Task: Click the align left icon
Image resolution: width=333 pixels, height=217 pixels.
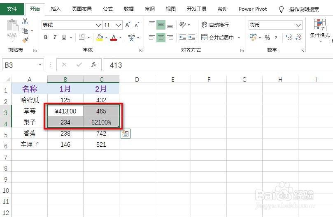Action: (x=151, y=37)
